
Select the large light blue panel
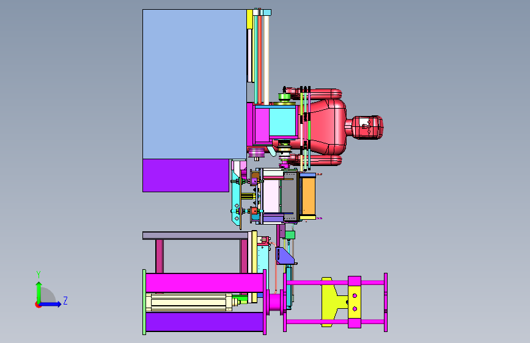(x=194, y=84)
